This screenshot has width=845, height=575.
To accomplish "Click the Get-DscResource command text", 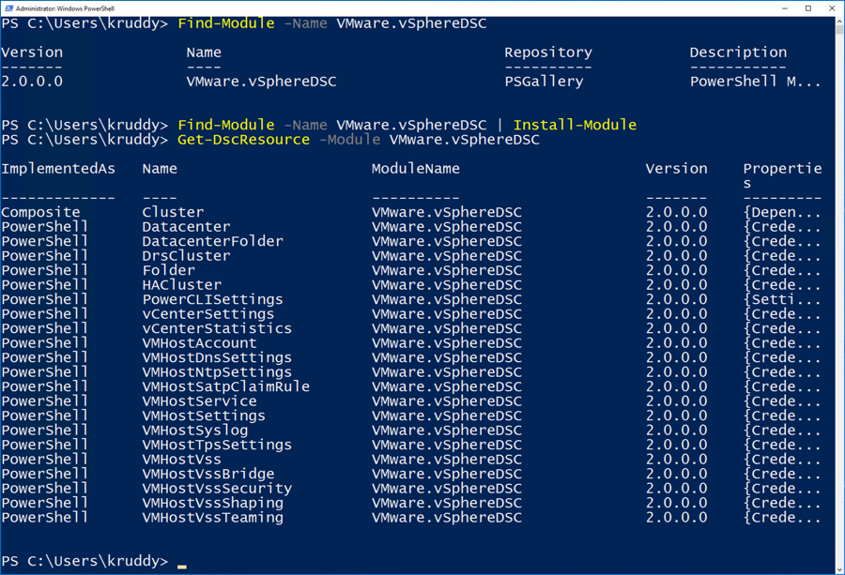I will 243,140.
